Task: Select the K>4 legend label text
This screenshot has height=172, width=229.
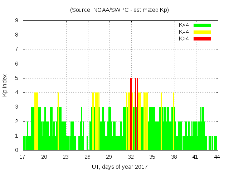Action: (x=184, y=39)
